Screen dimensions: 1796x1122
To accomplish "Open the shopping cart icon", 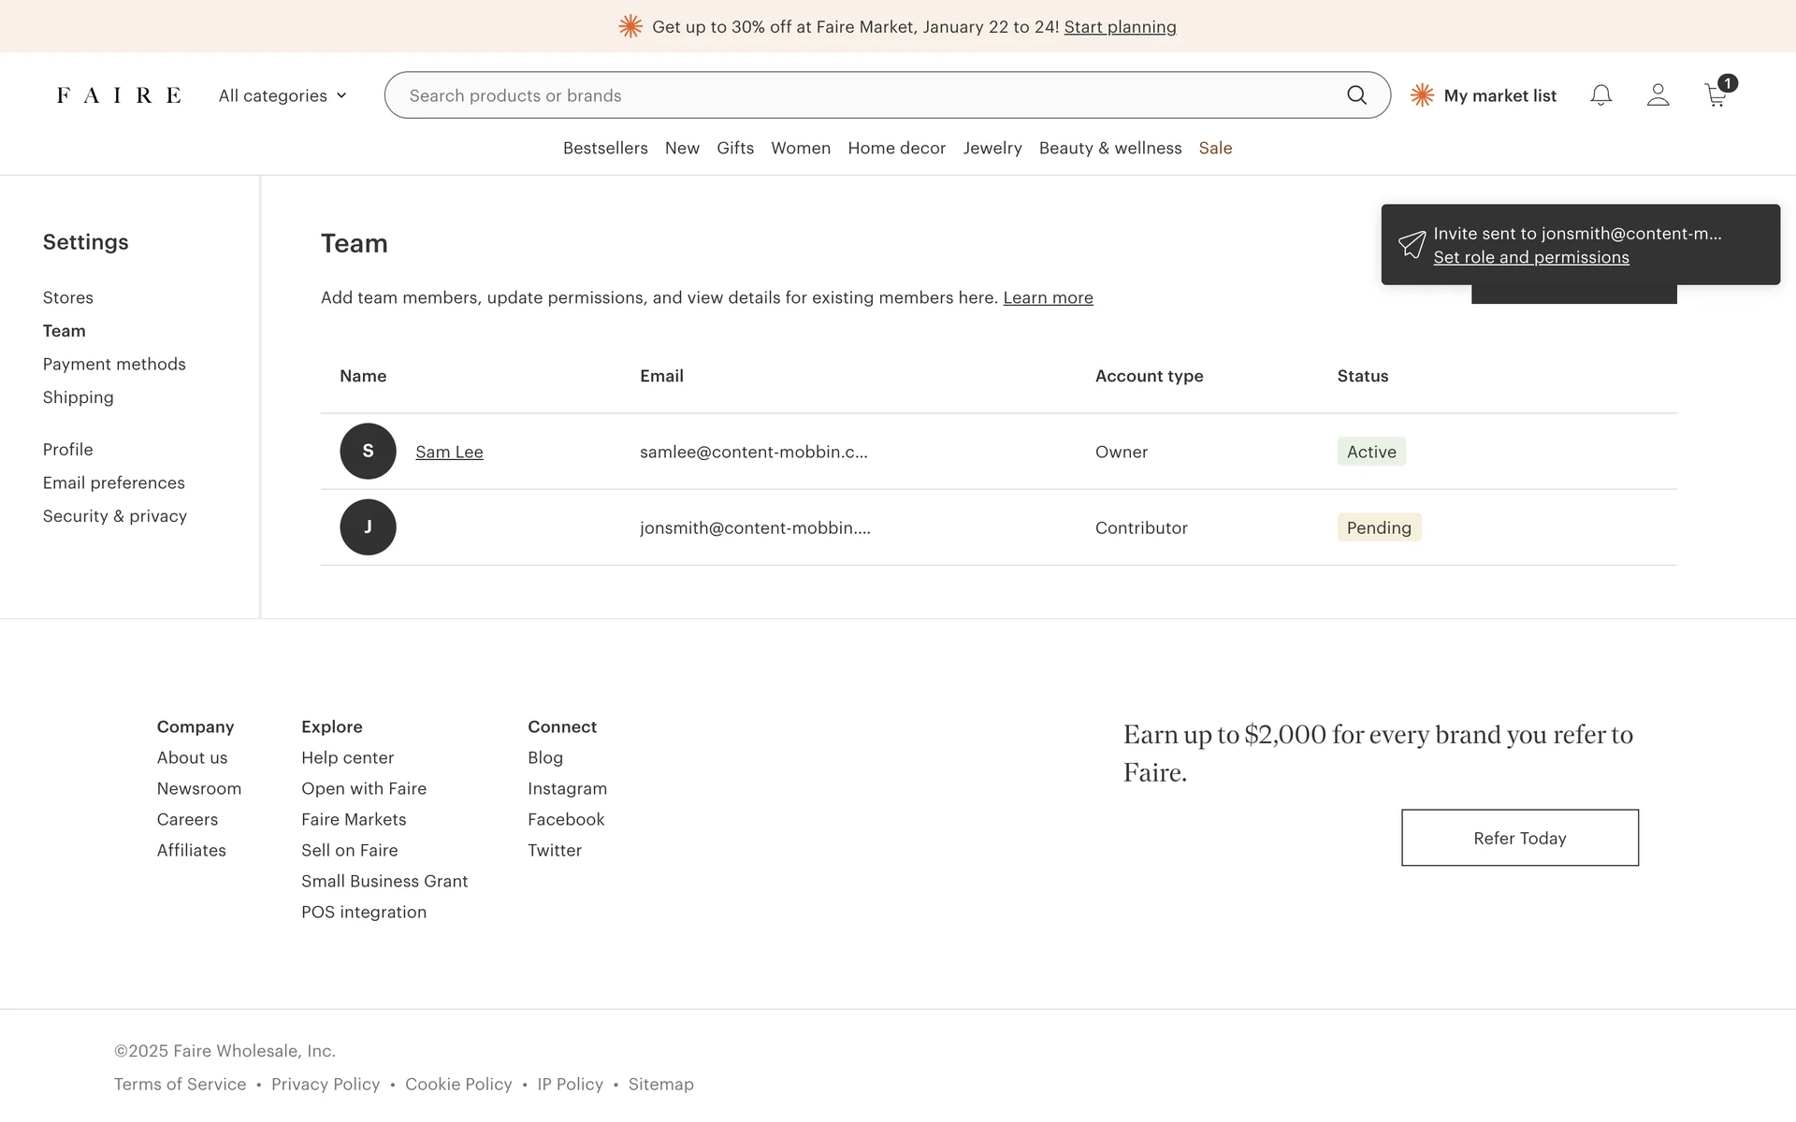I will [1716, 95].
